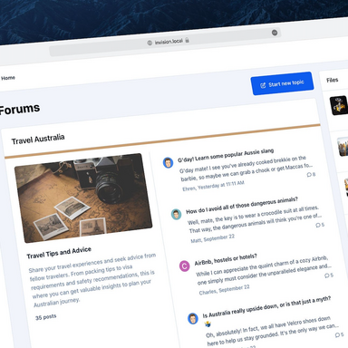Open the city skyline file thumbnail
Screen dimensions: 348x348
click(343, 147)
